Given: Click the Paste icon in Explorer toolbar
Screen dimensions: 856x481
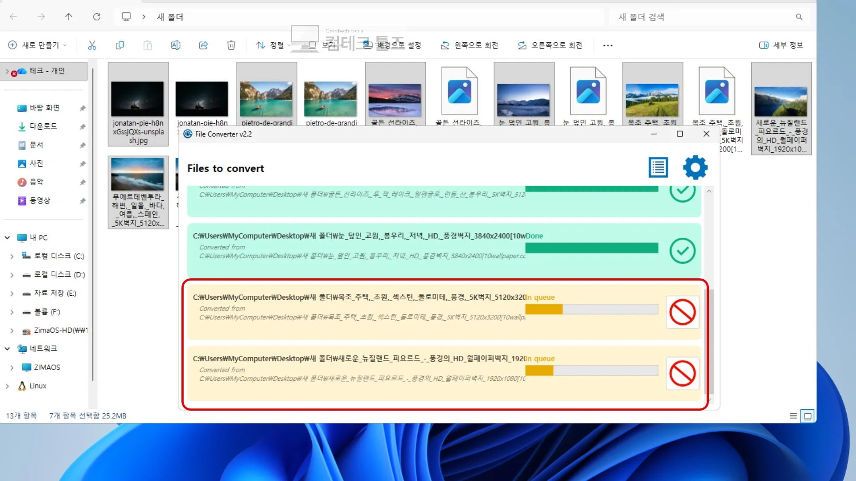Looking at the screenshot, I should click(148, 45).
